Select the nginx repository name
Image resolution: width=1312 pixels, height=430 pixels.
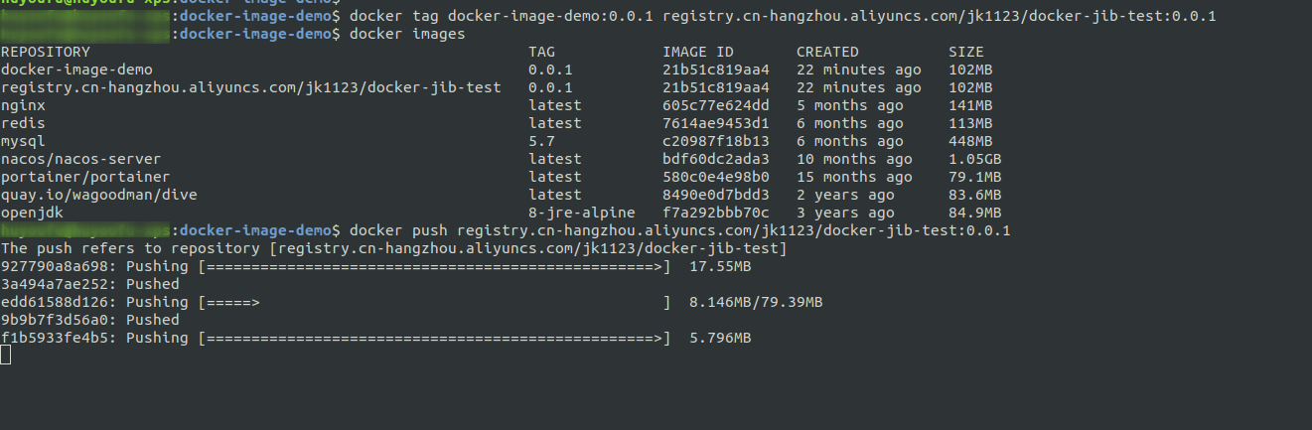[x=23, y=105]
